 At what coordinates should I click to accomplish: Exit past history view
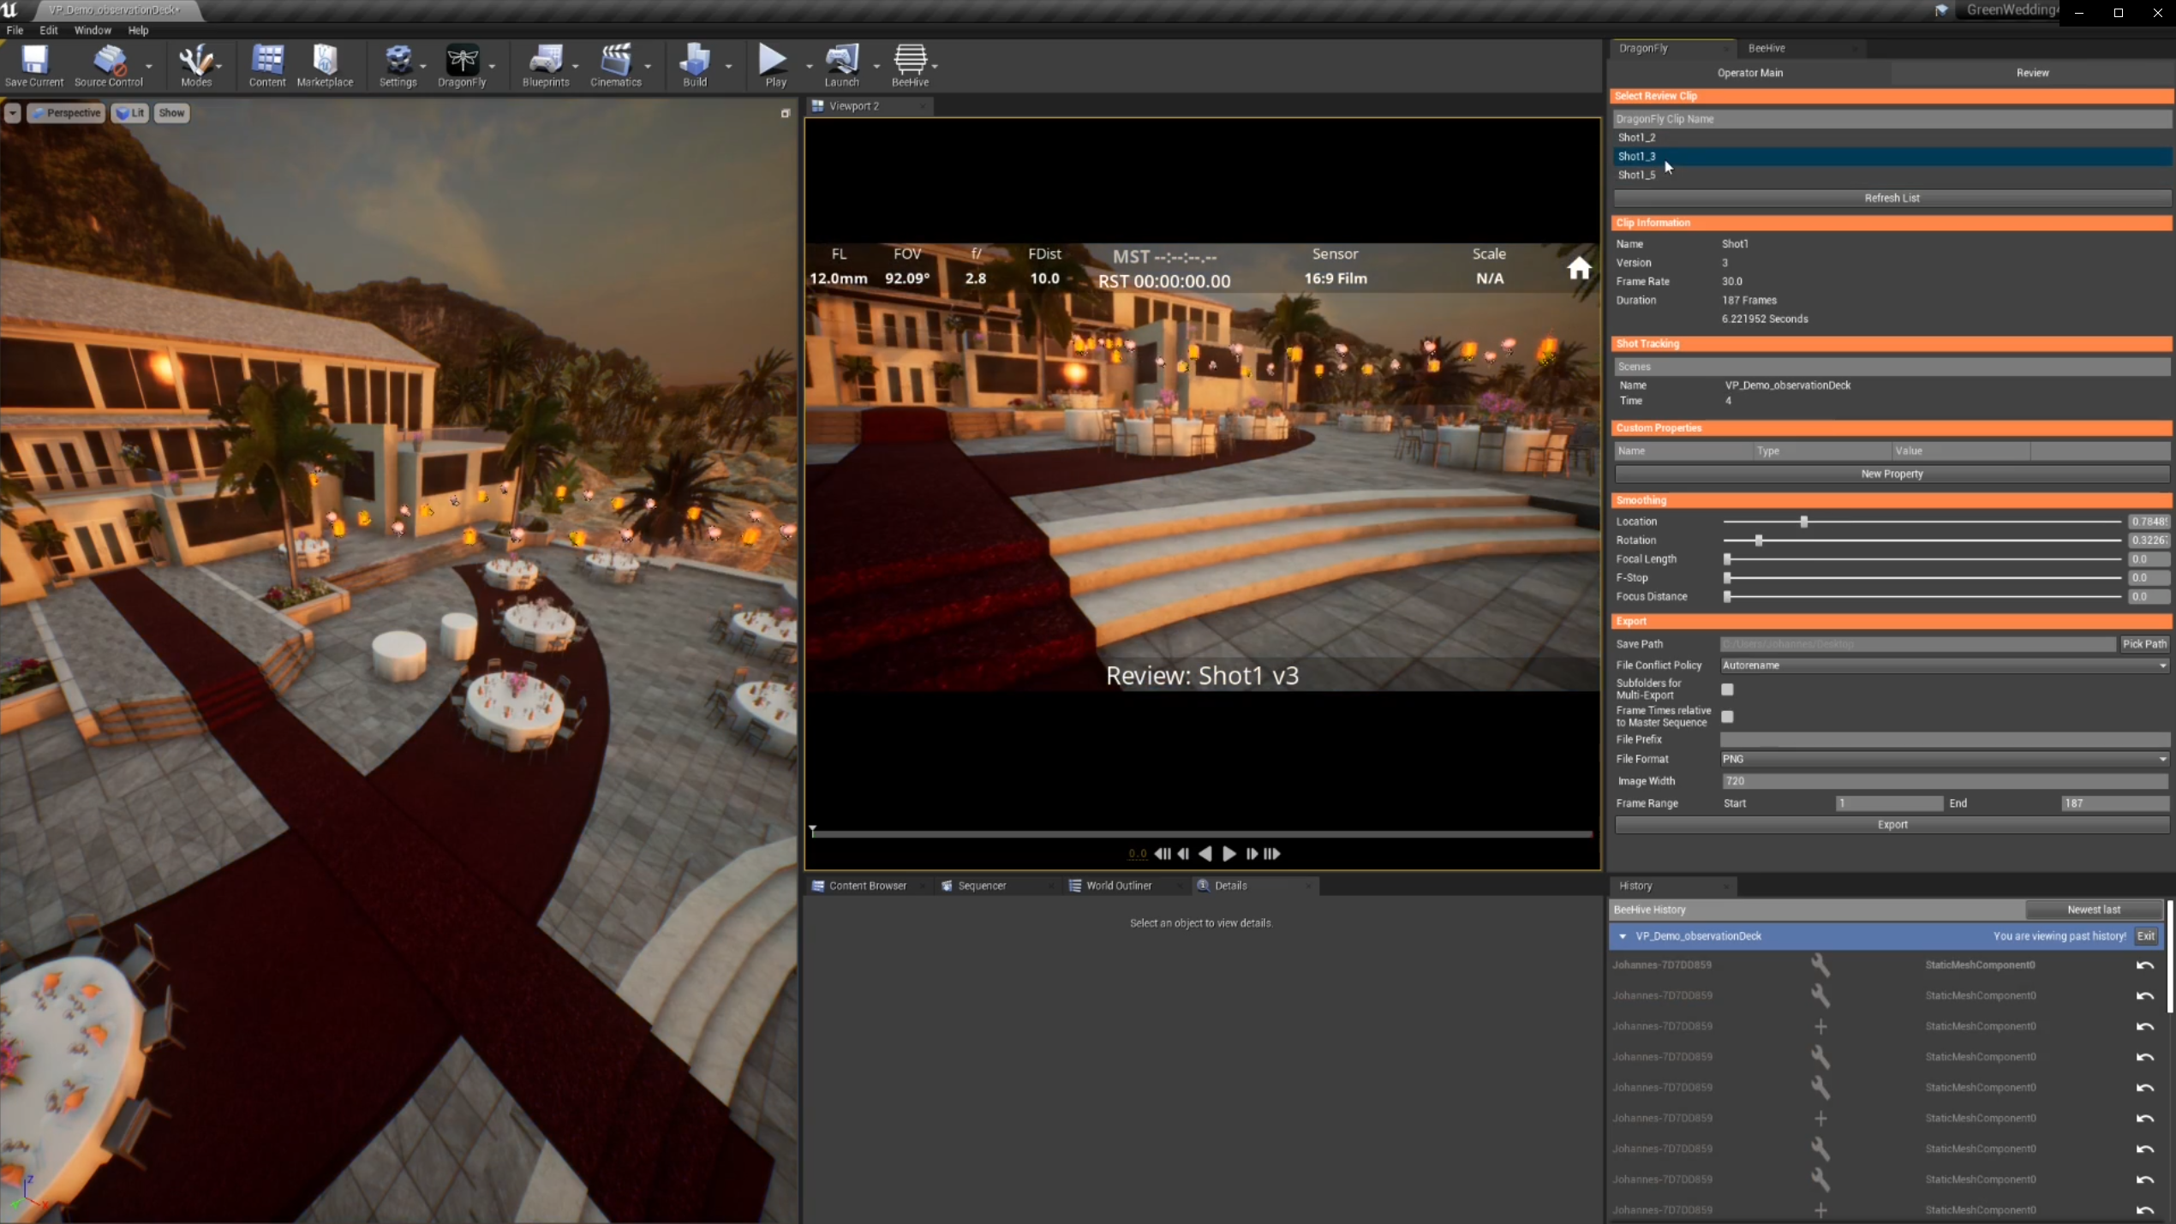(x=2145, y=936)
